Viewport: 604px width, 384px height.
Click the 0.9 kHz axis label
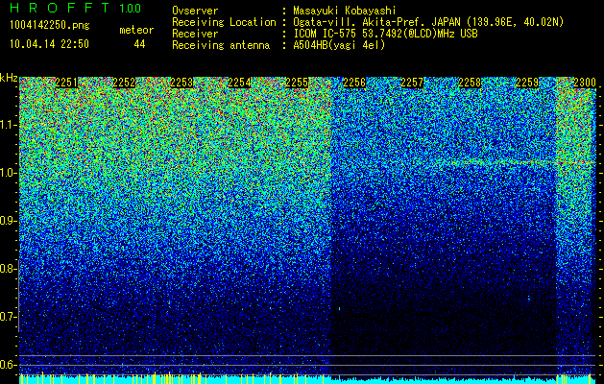(x=9, y=221)
